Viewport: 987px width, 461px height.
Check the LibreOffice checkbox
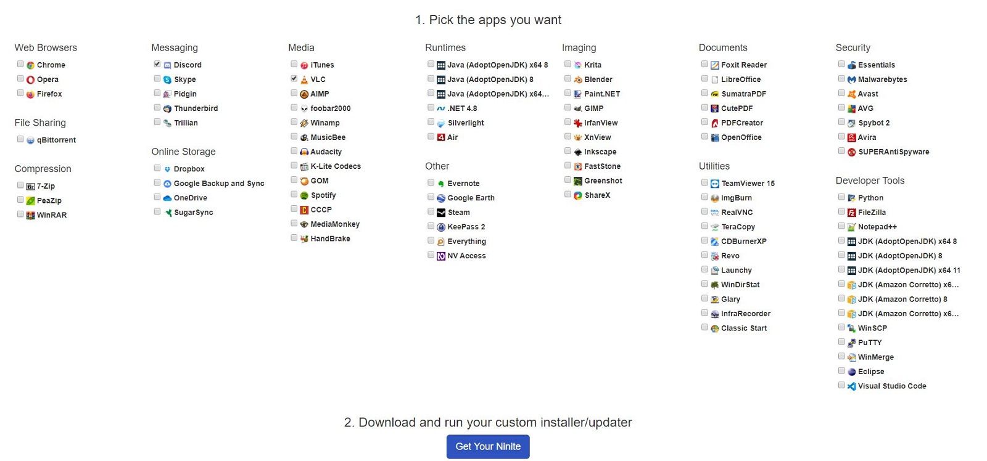pos(704,78)
